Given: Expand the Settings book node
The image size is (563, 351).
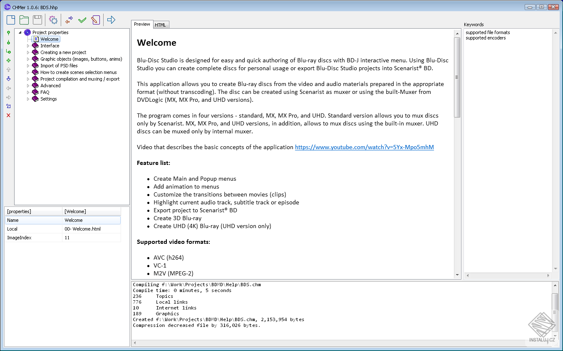Looking at the screenshot, I should [28, 99].
